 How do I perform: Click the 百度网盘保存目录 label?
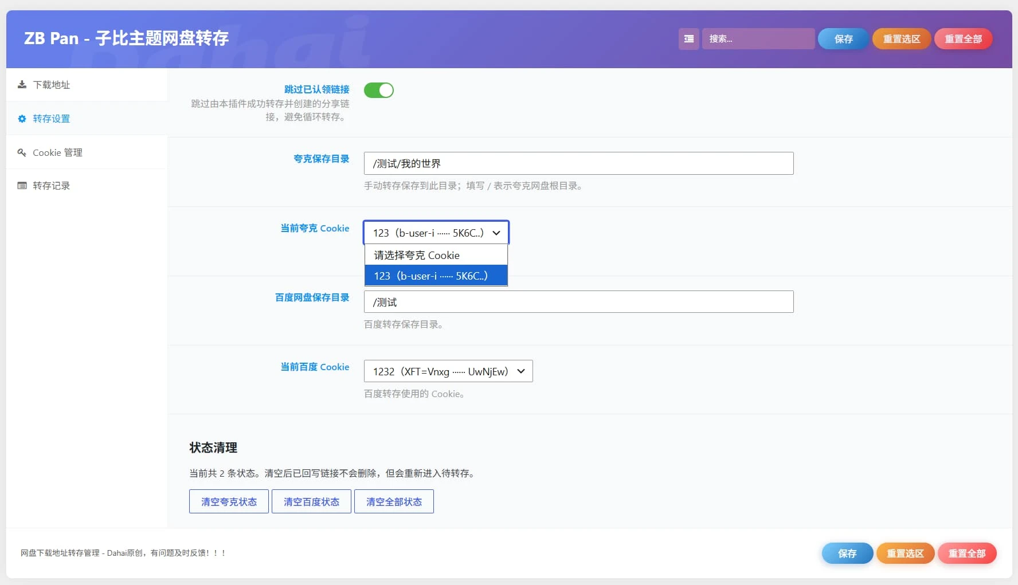point(312,297)
